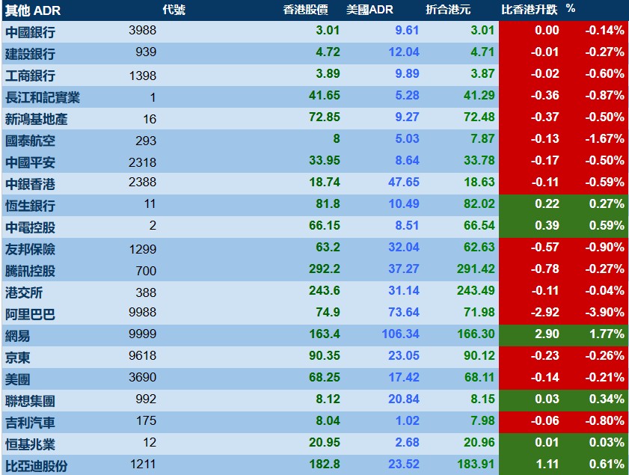This screenshot has width=629, height=475.
Task: Click US ADR price 106.34
Action: pyautogui.click(x=400, y=334)
